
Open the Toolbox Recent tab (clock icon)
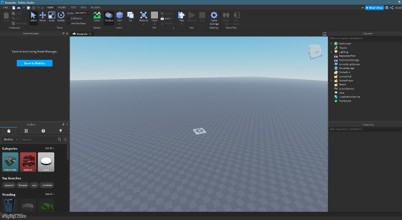[43, 131]
